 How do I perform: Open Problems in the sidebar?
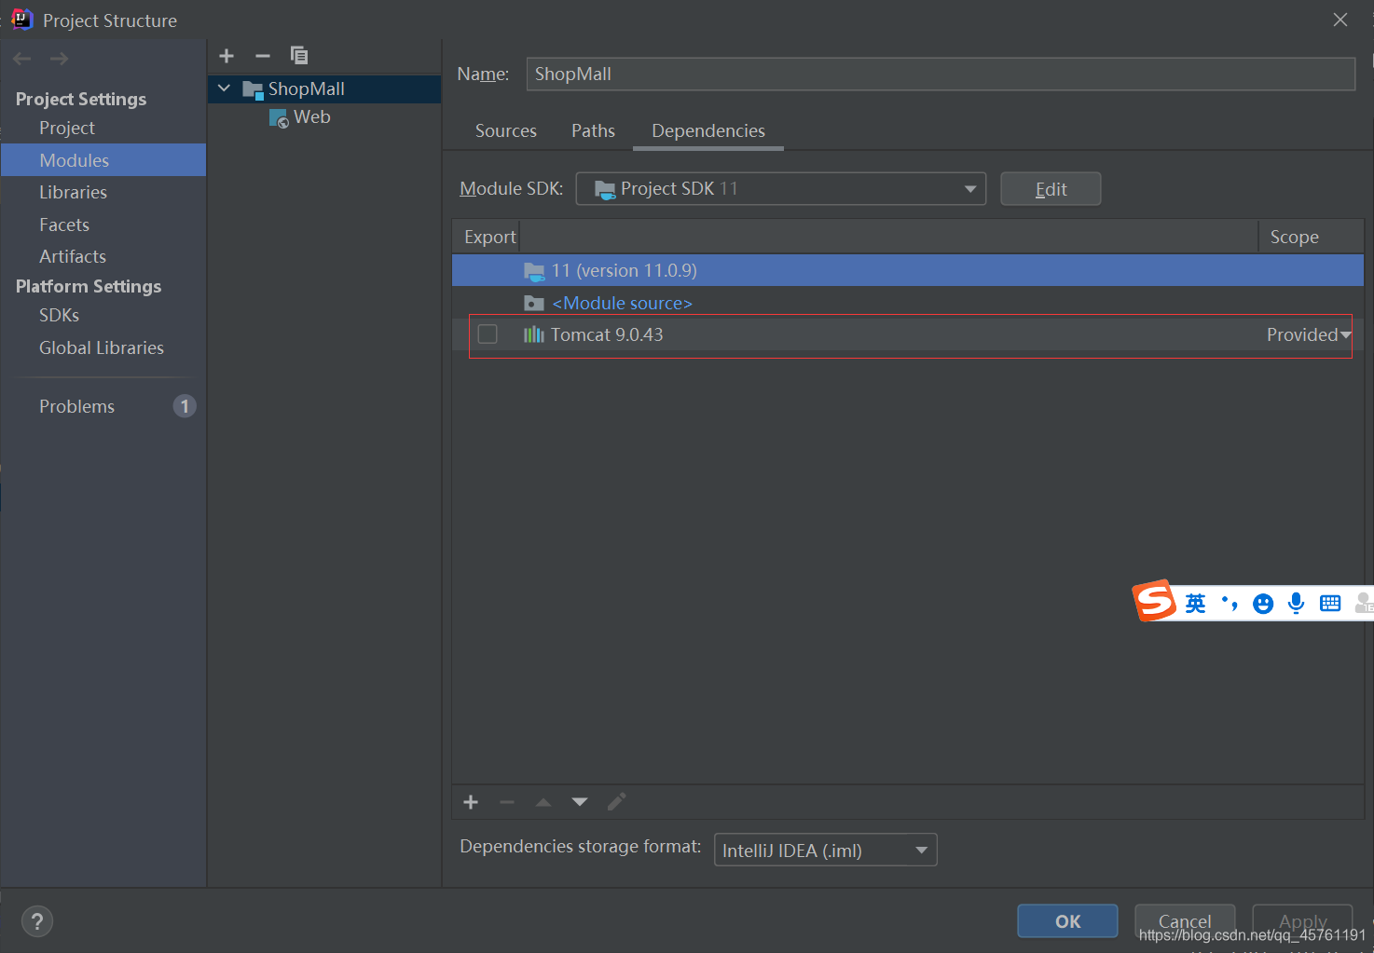[77, 406]
